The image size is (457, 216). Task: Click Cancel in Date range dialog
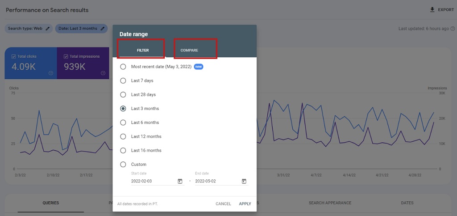click(223, 204)
